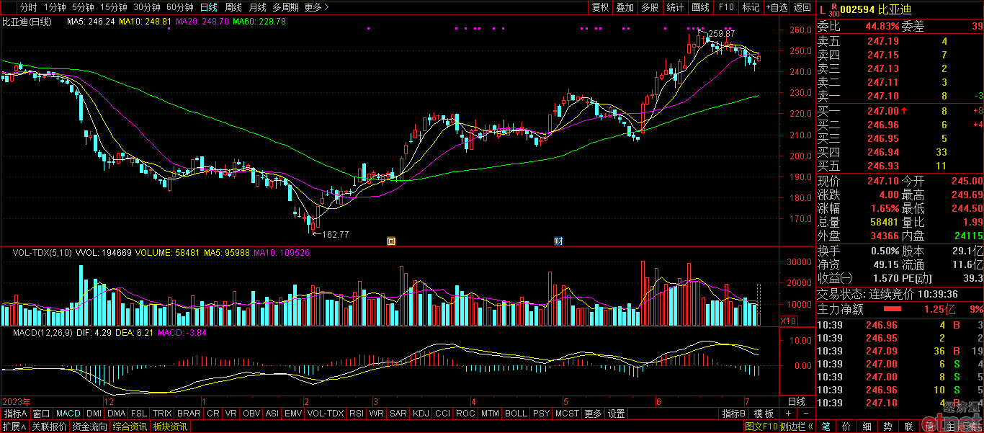The height and width of the screenshot is (433, 984).
Task: Click the 标记 mark button
Action: (x=751, y=7)
